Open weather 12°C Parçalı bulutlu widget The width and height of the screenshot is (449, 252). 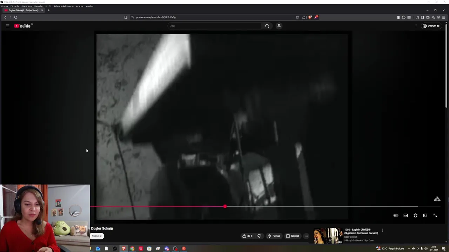(390, 248)
